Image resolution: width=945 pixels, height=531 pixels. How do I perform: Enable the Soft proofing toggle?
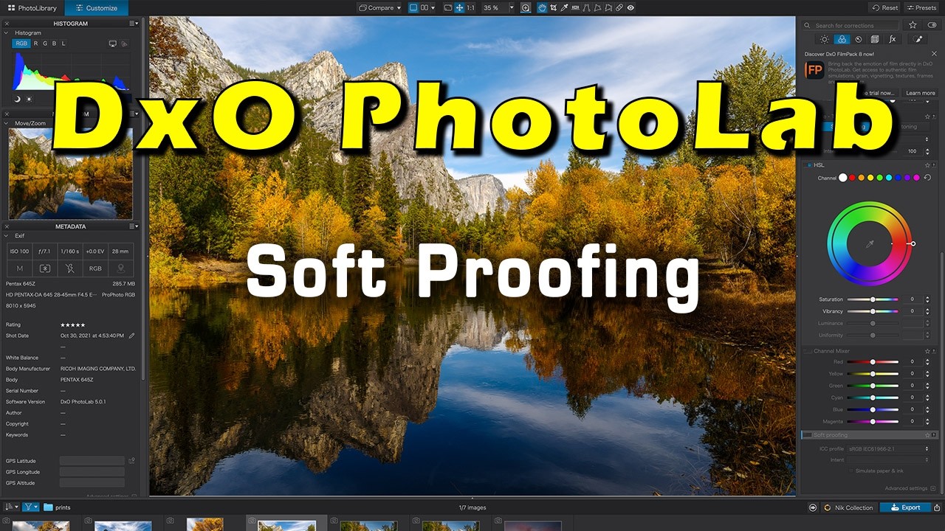(808, 435)
